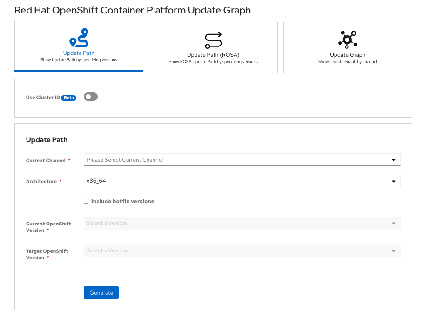Select the Update Path tab
The height and width of the screenshot is (316, 423).
pos(78,46)
